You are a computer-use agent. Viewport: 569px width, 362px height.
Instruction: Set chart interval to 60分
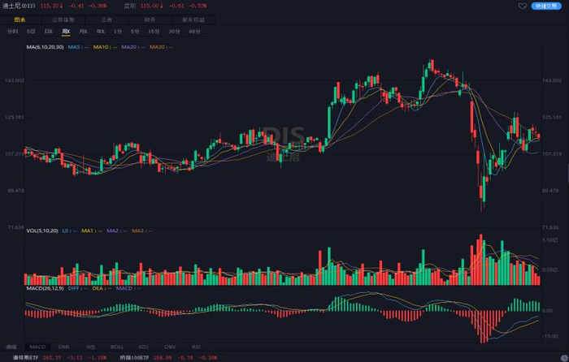(x=194, y=31)
